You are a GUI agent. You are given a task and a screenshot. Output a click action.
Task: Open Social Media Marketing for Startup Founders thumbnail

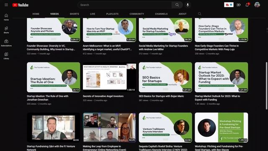click(x=165, y=30)
